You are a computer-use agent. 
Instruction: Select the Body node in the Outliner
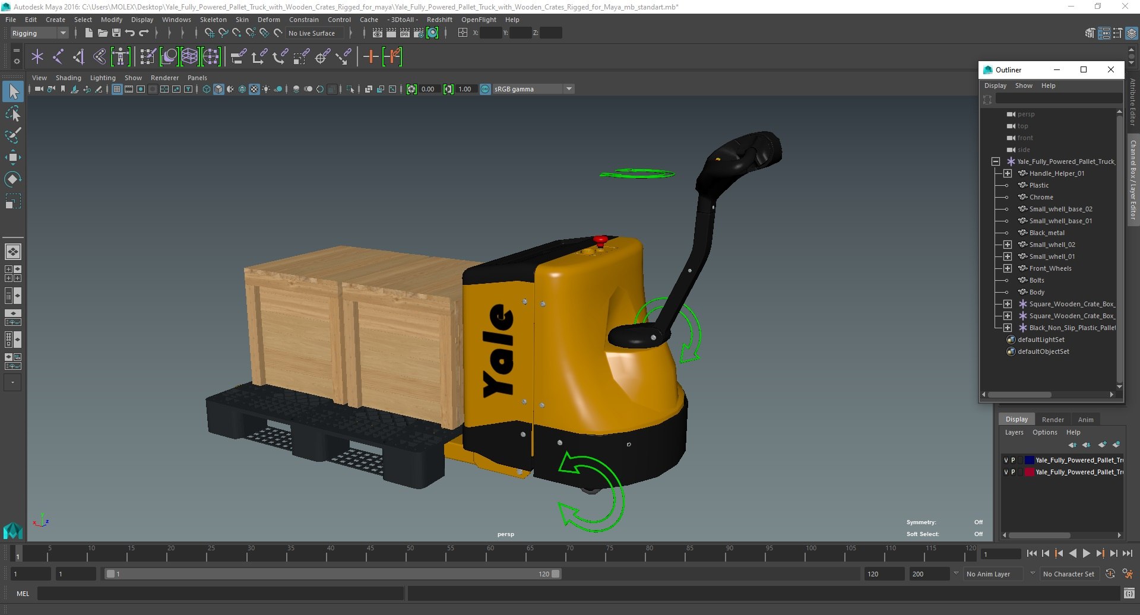pos(1037,292)
